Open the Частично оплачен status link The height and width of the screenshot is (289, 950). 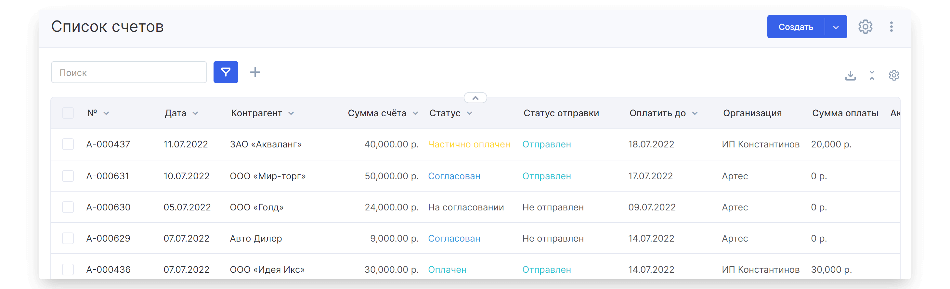click(x=469, y=144)
